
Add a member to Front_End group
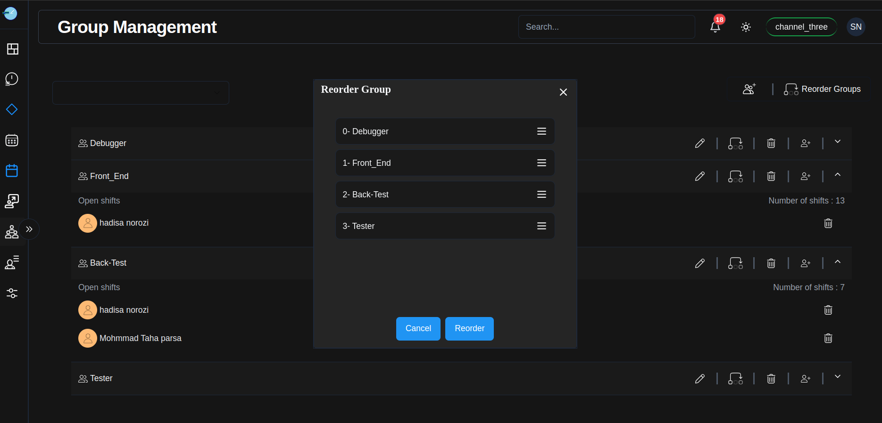pyautogui.click(x=806, y=176)
